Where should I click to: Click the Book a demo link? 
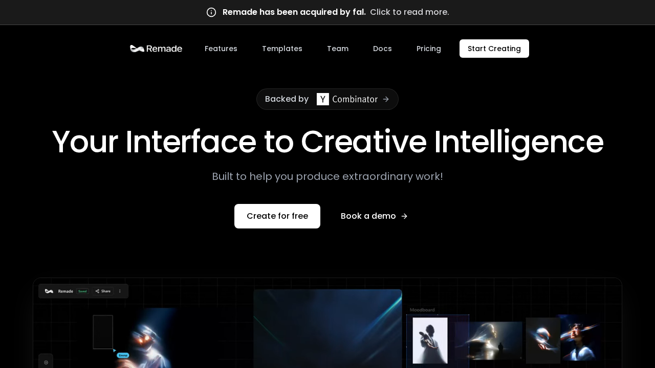click(x=368, y=216)
